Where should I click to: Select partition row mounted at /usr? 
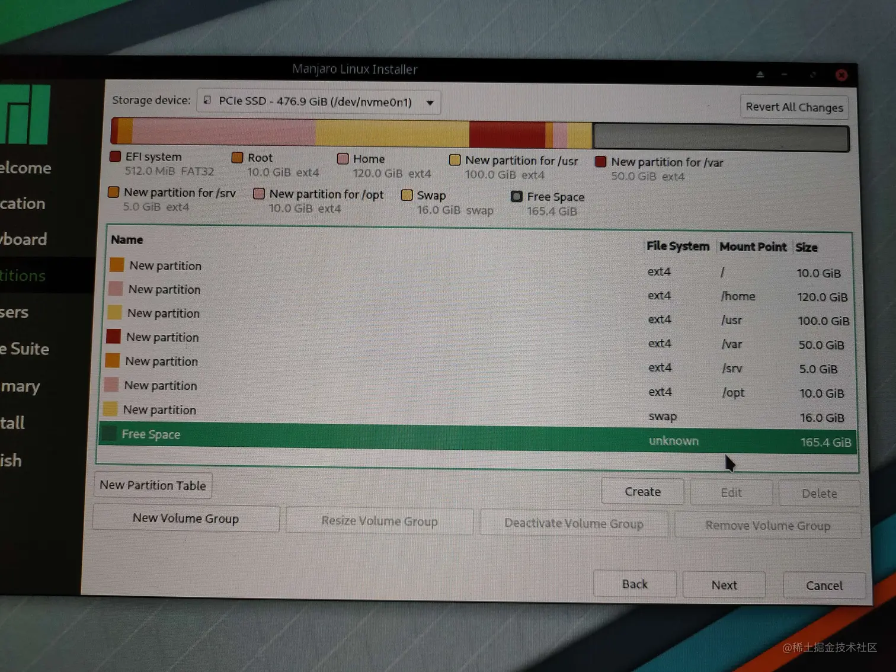pos(479,316)
